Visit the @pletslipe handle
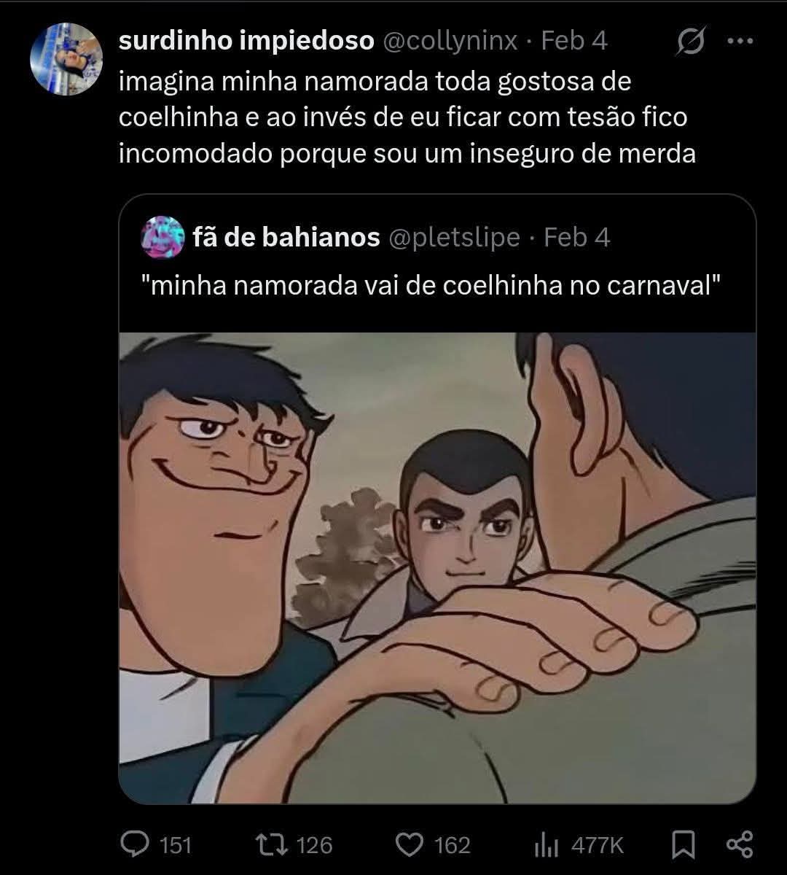The width and height of the screenshot is (787, 875). click(x=455, y=237)
